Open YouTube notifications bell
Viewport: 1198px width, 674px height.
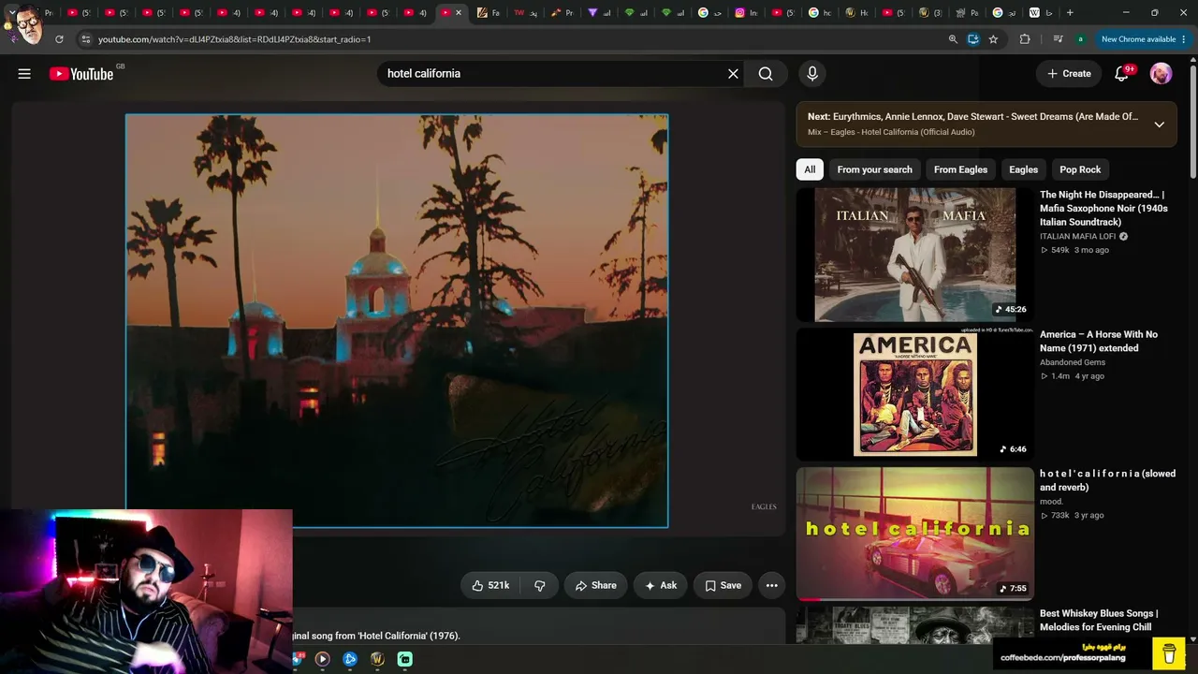pyautogui.click(x=1121, y=74)
